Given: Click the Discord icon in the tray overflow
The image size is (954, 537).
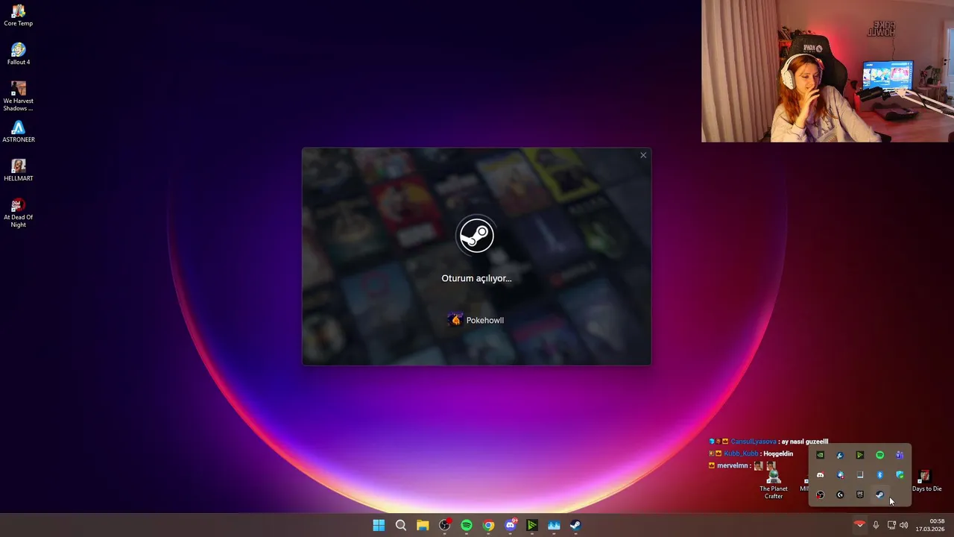Looking at the screenshot, I should (820, 475).
